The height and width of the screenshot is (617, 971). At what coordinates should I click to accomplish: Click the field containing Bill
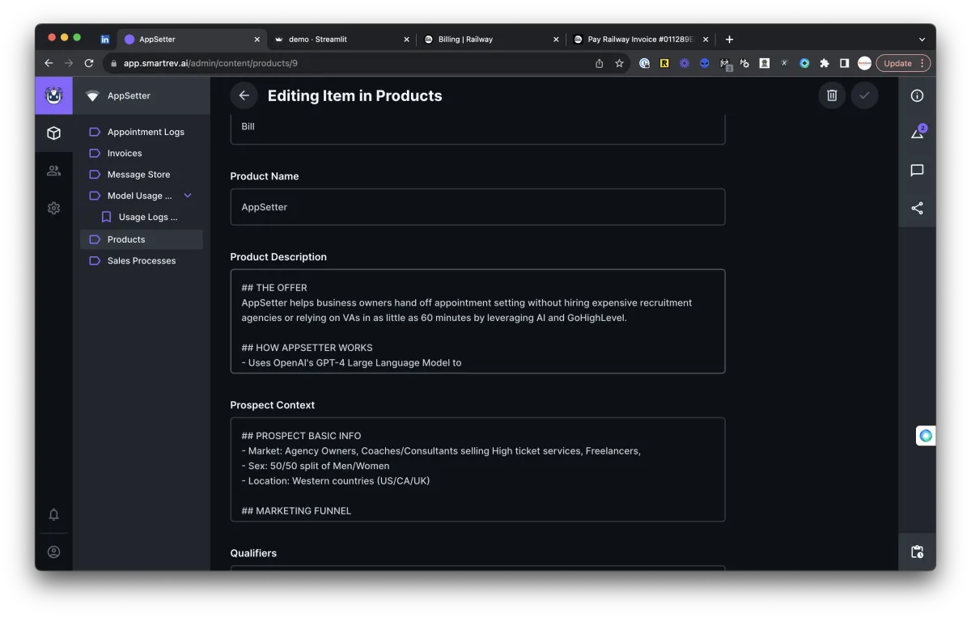(477, 129)
